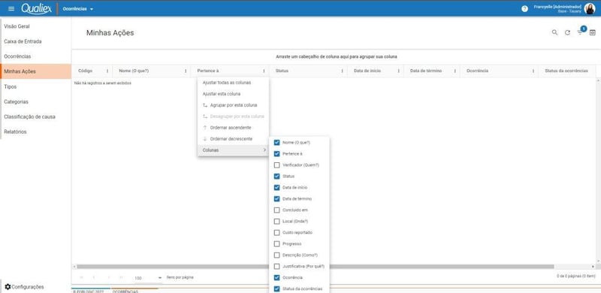601x293 pixels.
Task: Uncheck the Ocorrência column checkbox
Action: pos(276,277)
